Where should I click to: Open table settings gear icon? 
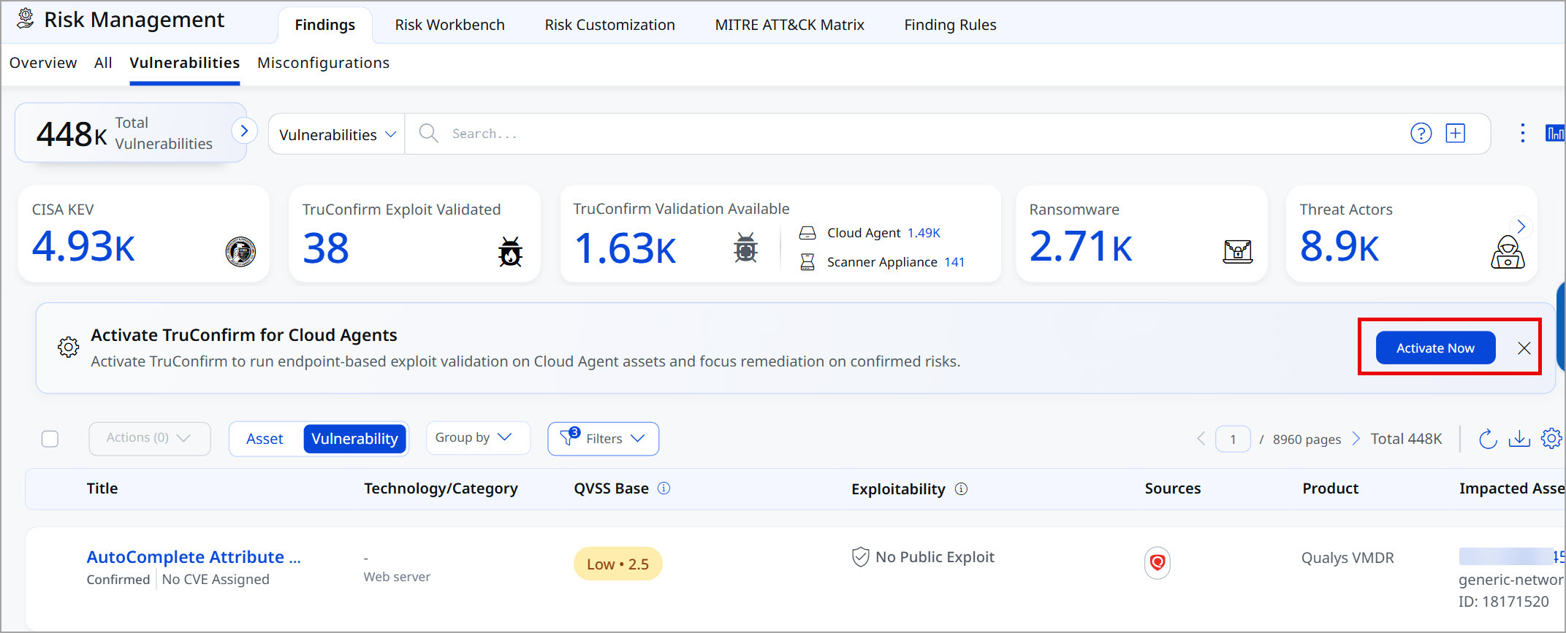[1551, 439]
